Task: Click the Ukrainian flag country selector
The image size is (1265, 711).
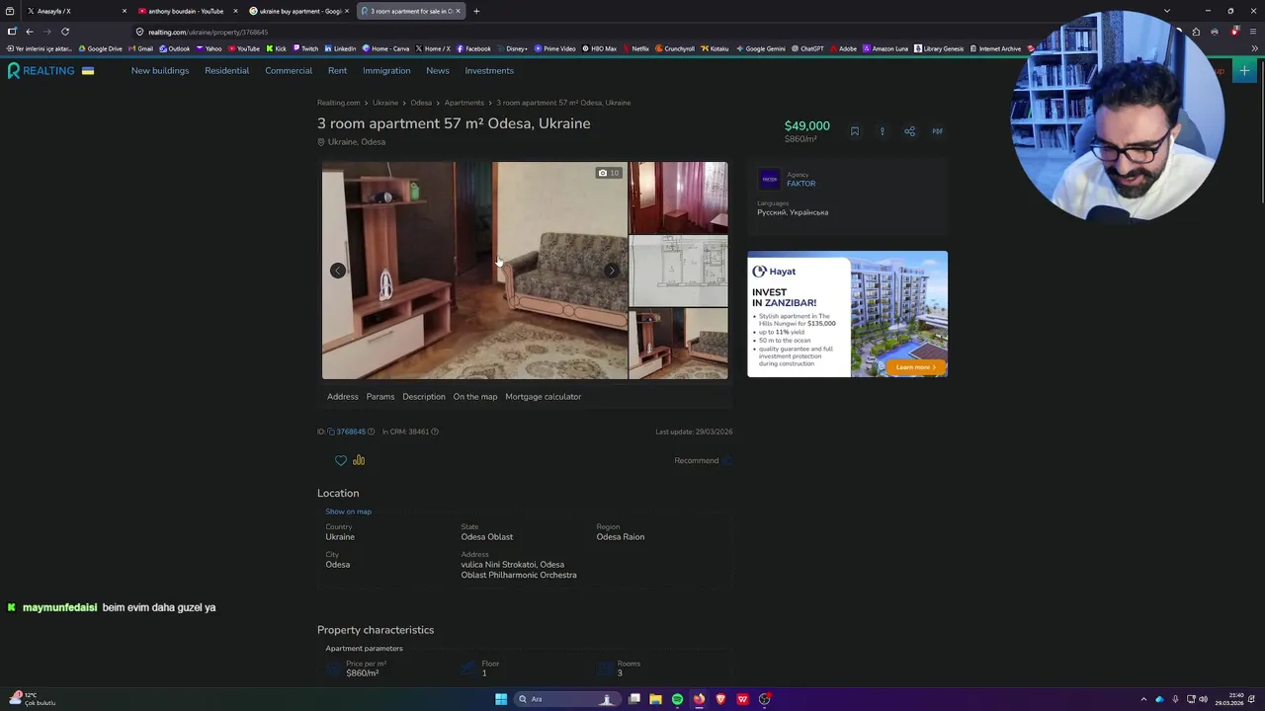Action: tap(88, 71)
